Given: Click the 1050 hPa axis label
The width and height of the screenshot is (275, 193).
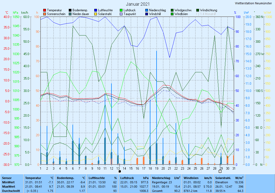Looking at the screenshot, I should click(x=16, y=17).
